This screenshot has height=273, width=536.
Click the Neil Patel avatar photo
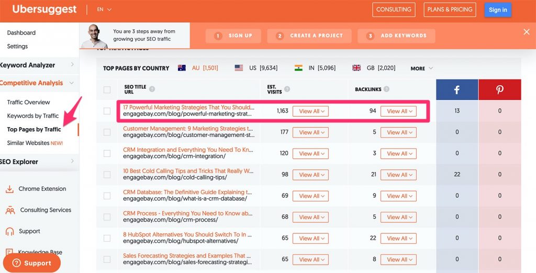click(x=94, y=36)
